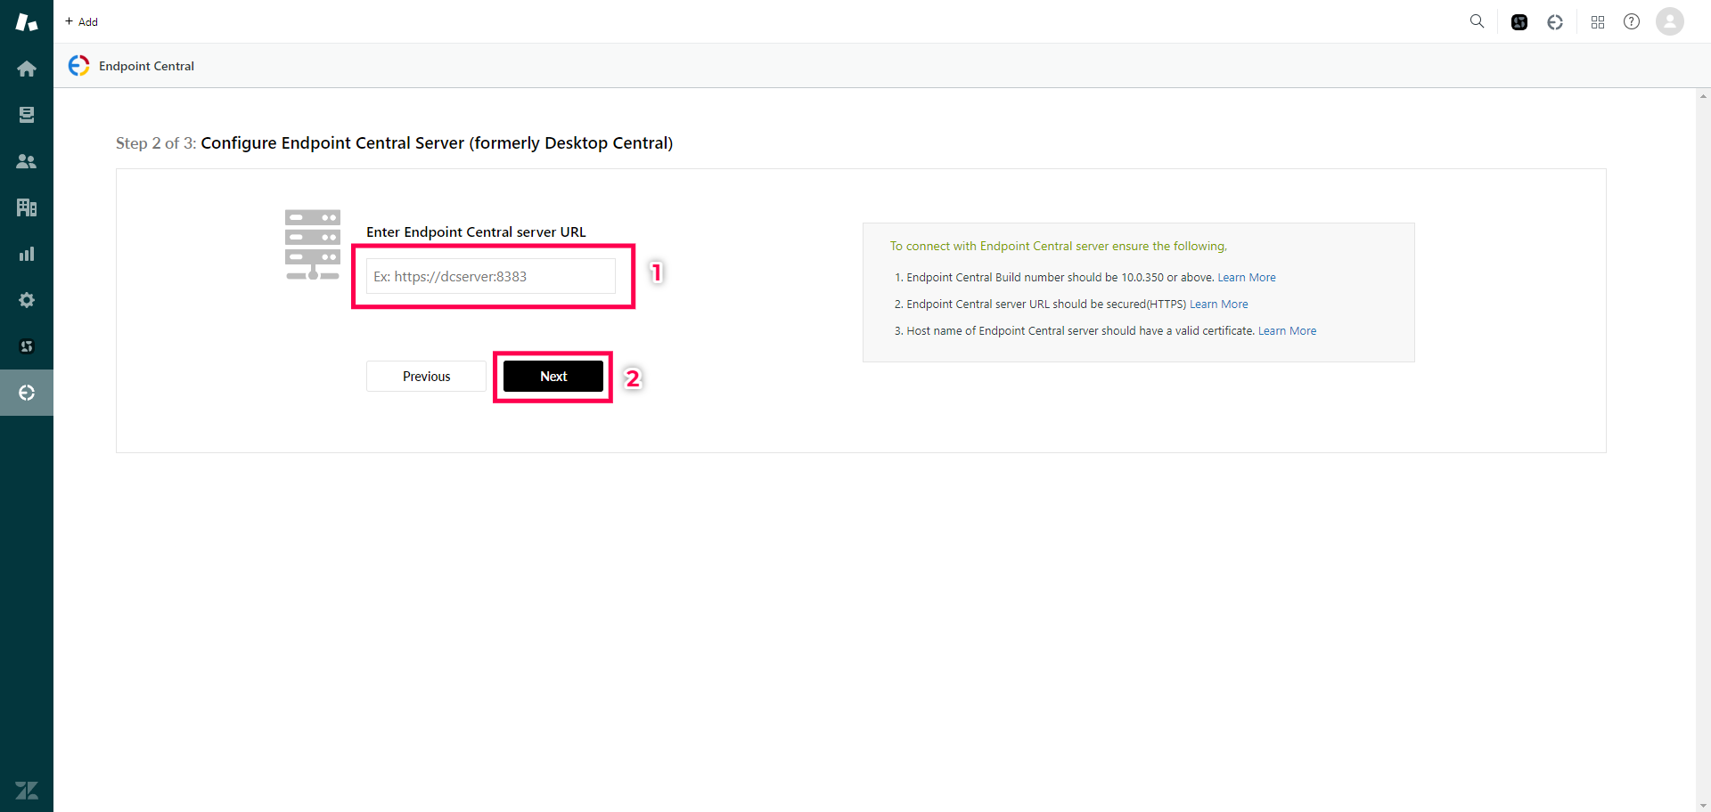
Task: Click the search magnifier in the top bar
Action: (x=1477, y=21)
